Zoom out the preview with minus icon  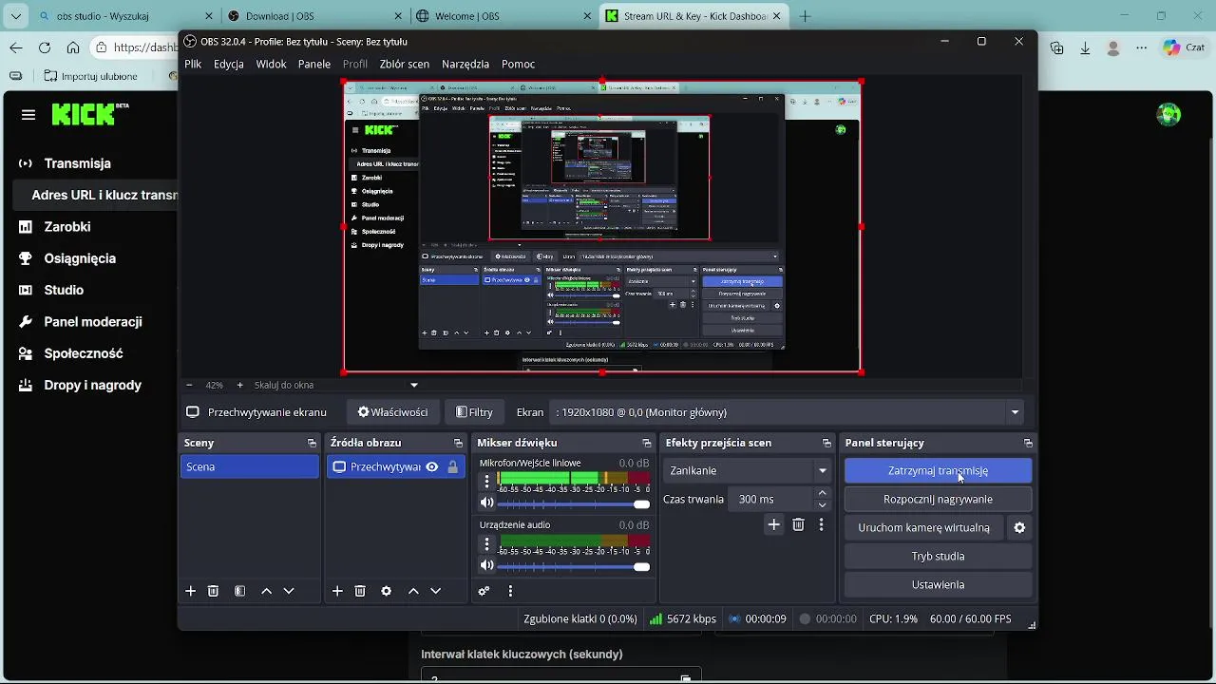pyautogui.click(x=189, y=385)
